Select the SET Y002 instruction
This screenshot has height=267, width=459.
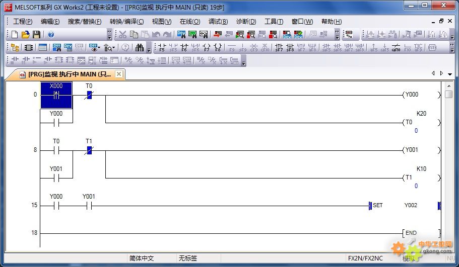coord(405,205)
